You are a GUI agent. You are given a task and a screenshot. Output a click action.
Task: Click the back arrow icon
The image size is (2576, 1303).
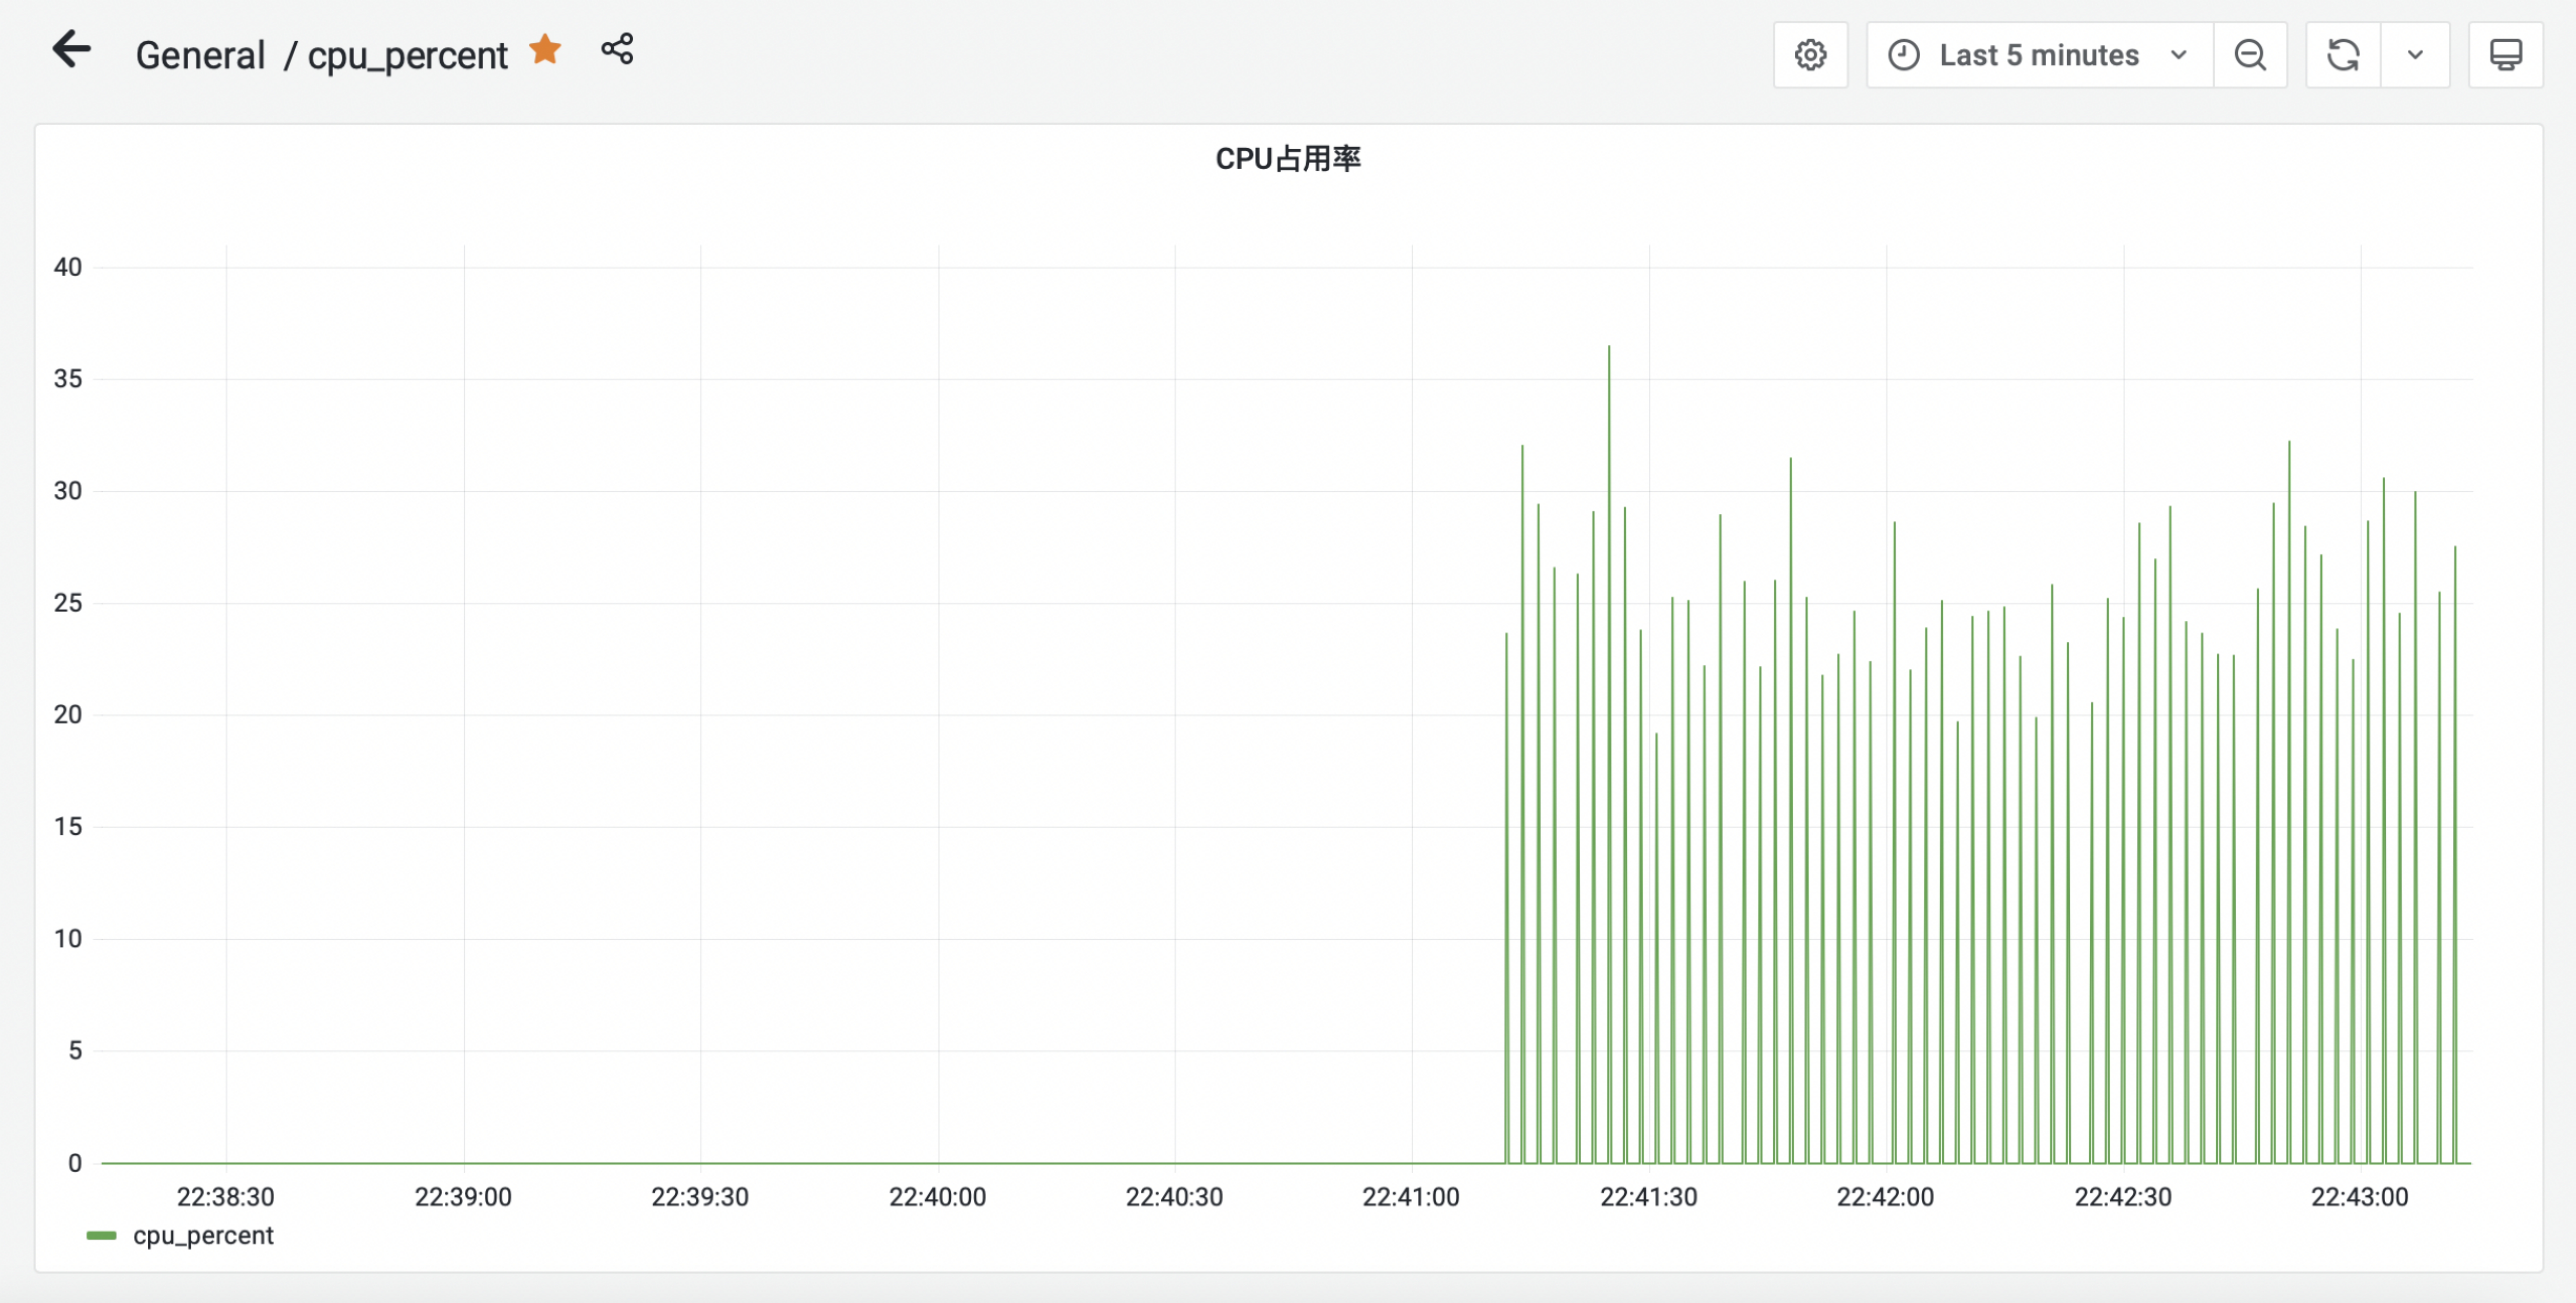tap(72, 50)
